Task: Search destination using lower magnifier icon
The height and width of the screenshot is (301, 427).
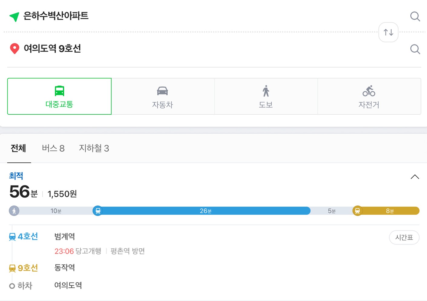Action: tap(415, 49)
